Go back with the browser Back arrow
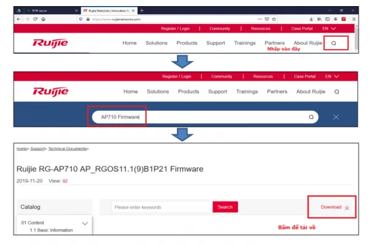This screenshot has width=369, height=245. point(19,19)
